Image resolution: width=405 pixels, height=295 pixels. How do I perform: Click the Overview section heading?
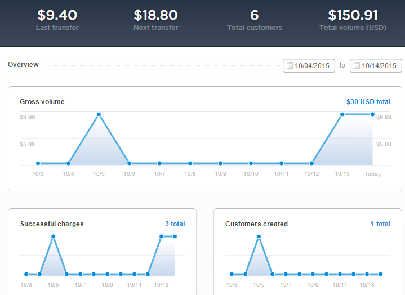(23, 65)
